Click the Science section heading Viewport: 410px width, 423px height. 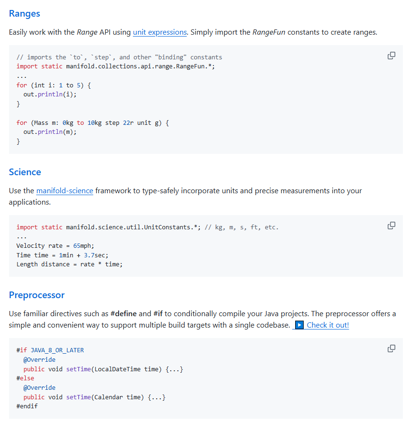click(x=25, y=172)
